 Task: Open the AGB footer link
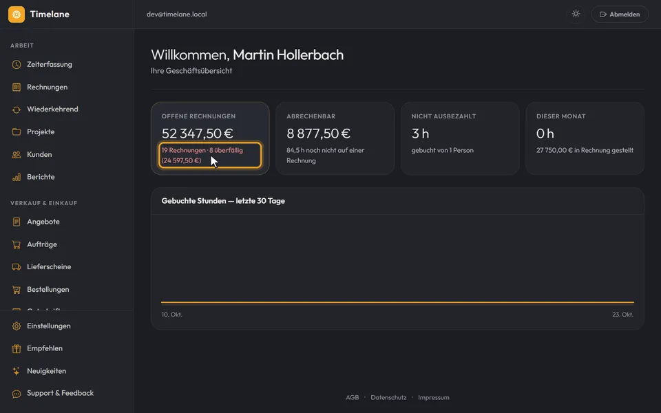click(x=353, y=397)
